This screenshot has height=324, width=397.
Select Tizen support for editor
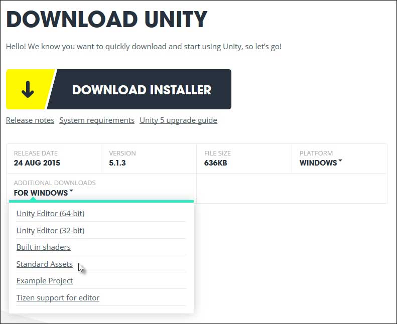point(58,298)
